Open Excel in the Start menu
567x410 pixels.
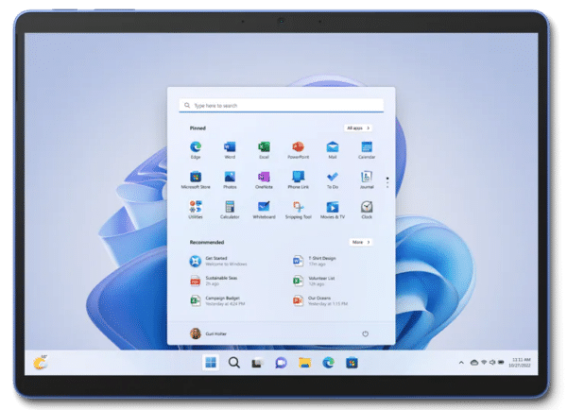(264, 149)
